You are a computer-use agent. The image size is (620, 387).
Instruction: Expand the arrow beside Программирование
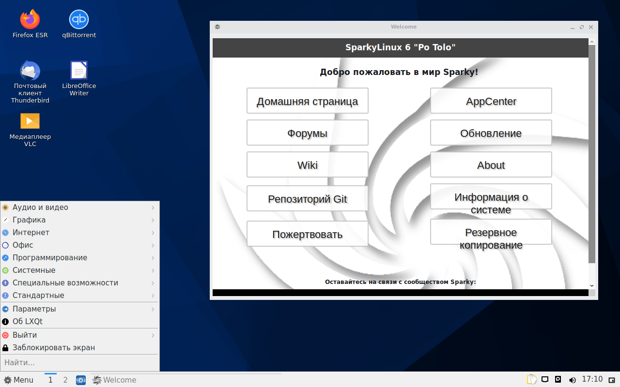coord(153,258)
